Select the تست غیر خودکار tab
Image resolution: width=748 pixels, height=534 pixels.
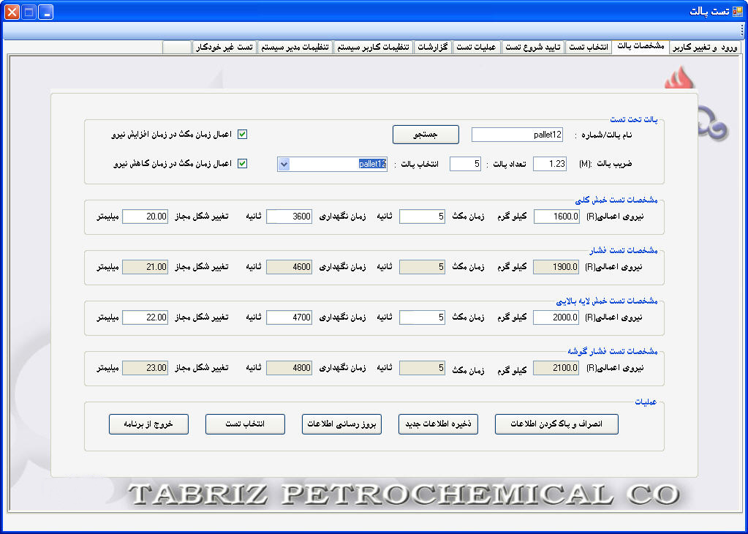224,47
